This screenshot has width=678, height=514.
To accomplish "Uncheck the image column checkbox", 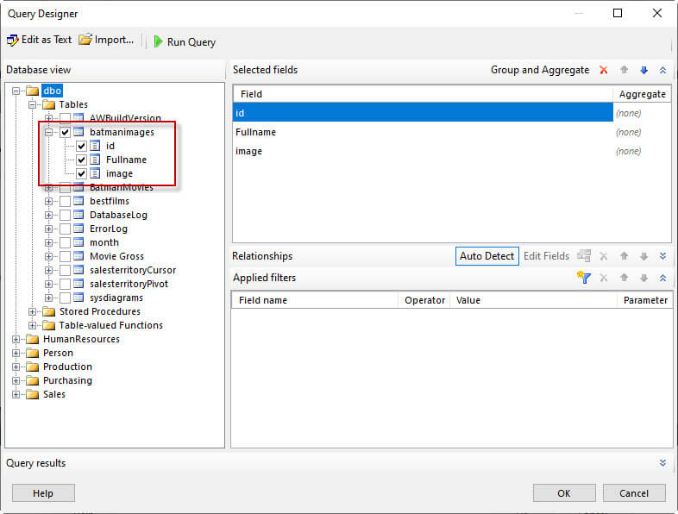I will coord(81,174).
